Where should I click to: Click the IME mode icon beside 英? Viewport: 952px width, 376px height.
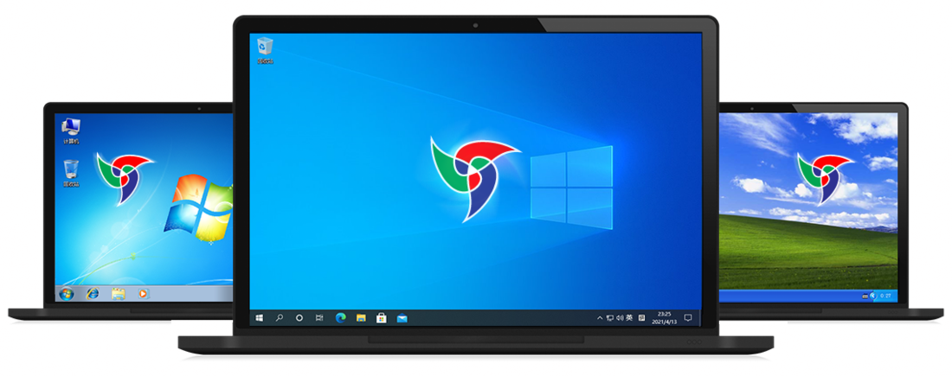pyautogui.click(x=642, y=318)
